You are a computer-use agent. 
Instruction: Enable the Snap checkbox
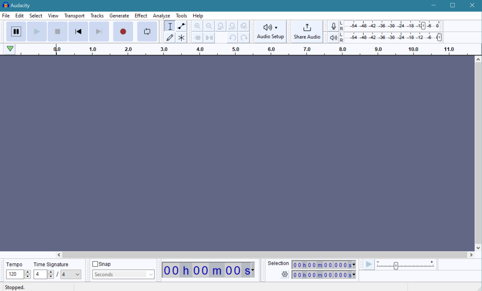[x=95, y=264]
